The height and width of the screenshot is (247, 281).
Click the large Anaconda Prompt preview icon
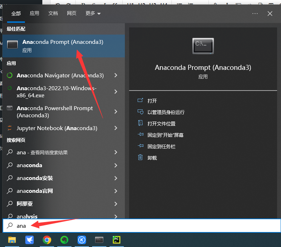(x=203, y=46)
